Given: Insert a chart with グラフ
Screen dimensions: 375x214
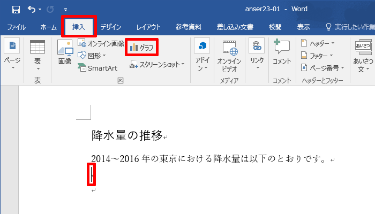Looking at the screenshot, I should [141, 48].
